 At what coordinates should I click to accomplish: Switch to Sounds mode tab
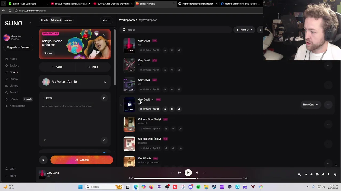click(67, 20)
